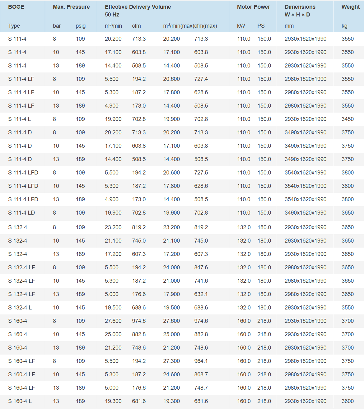
Task: Select "17.800" in the S 111-4 LFD row
Action: click(x=171, y=186)
